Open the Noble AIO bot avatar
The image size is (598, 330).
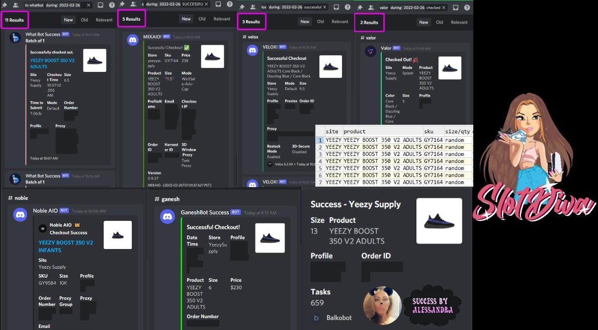pyautogui.click(x=20, y=215)
